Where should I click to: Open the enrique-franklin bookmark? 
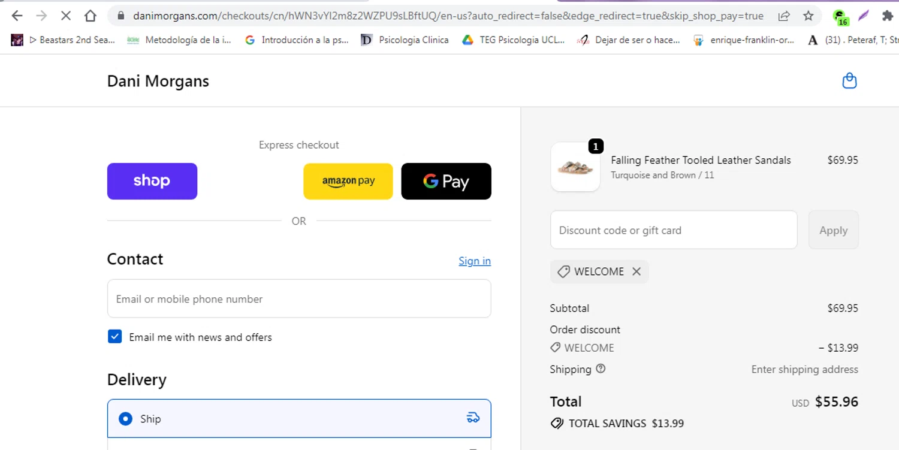[x=743, y=40]
